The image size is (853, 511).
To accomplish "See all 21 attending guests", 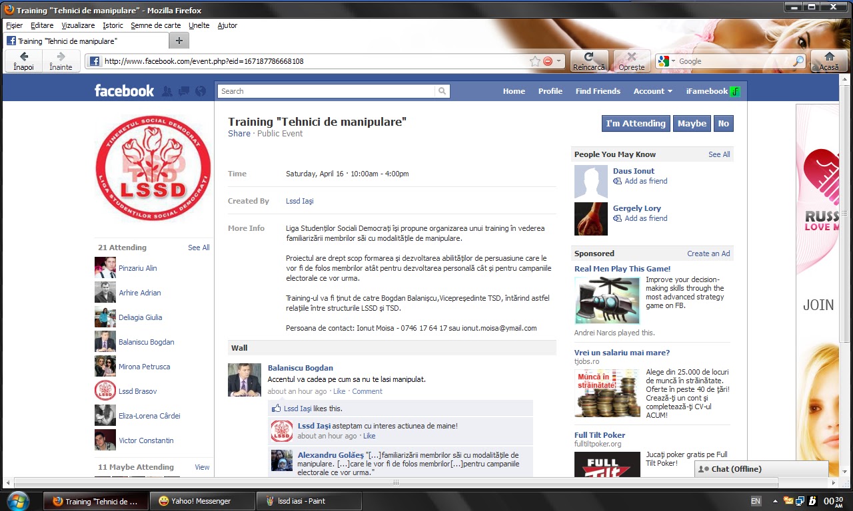I will (x=199, y=248).
